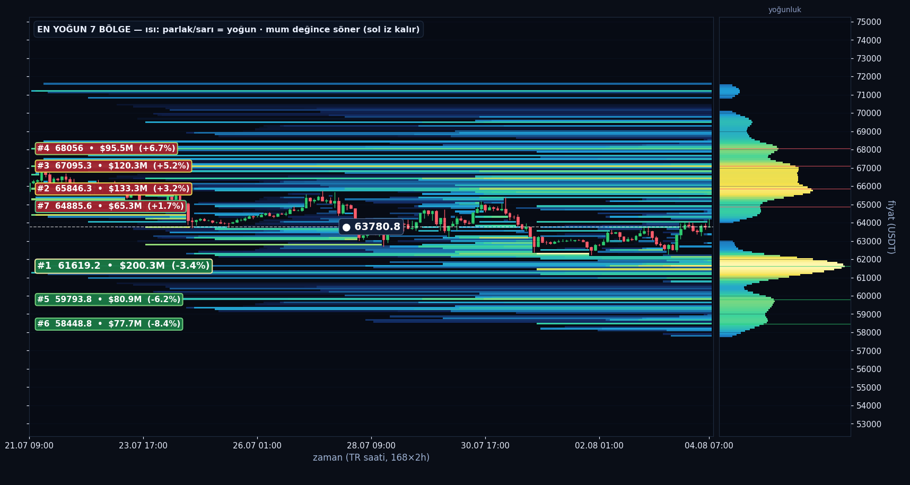Viewport: 910px width, 485px height.
Task: Click the 70000 price axis label
Action: click(869, 113)
